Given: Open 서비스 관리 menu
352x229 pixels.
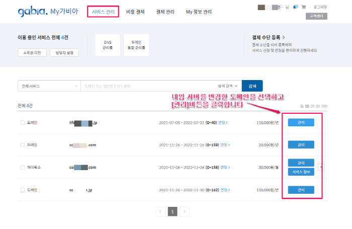Looking at the screenshot, I should tap(103, 12).
